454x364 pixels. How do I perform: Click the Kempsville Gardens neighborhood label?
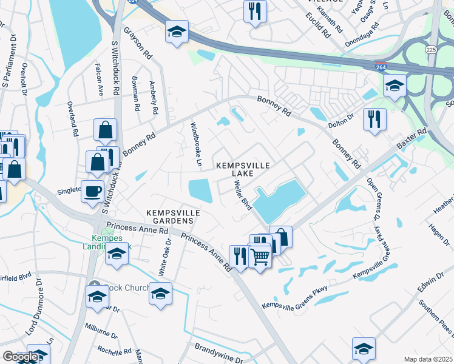[173, 217]
